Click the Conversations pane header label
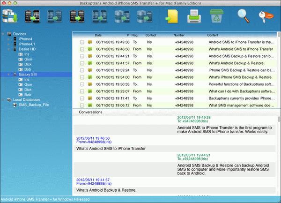The width and height of the screenshot is (281, 203). pyautogui.click(x=90, y=112)
